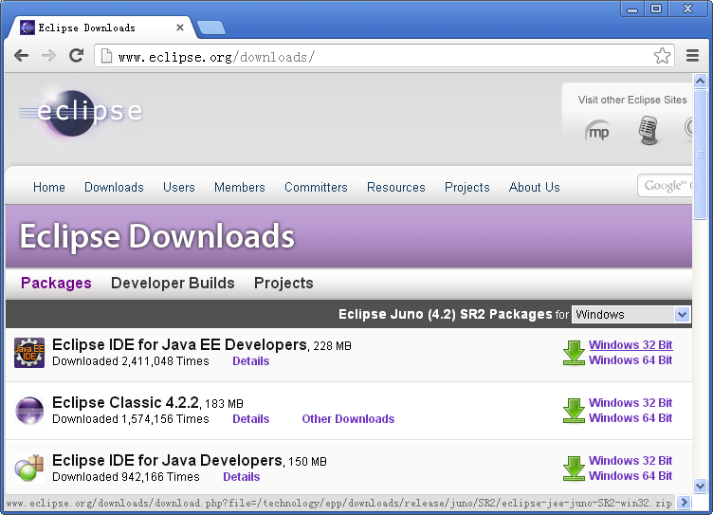Click the browser forward arrow
The width and height of the screenshot is (713, 515).
pos(48,56)
